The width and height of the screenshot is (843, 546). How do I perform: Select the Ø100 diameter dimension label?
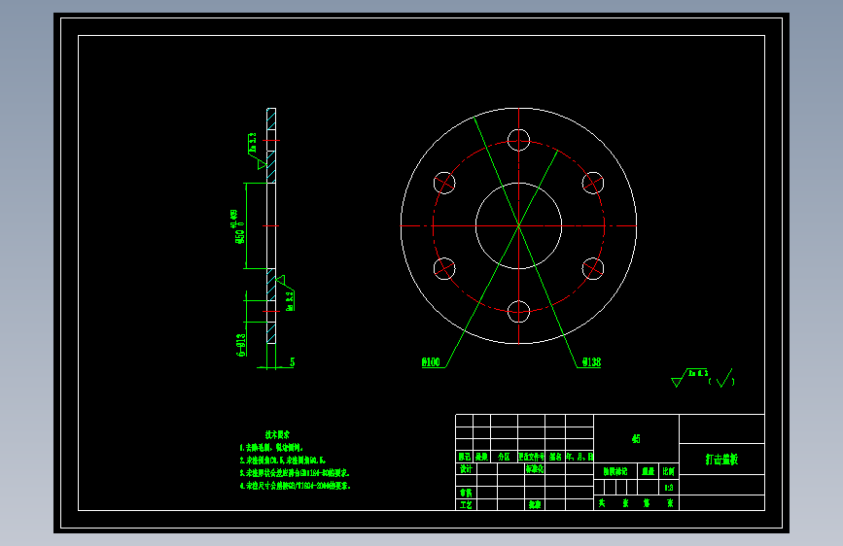point(431,362)
